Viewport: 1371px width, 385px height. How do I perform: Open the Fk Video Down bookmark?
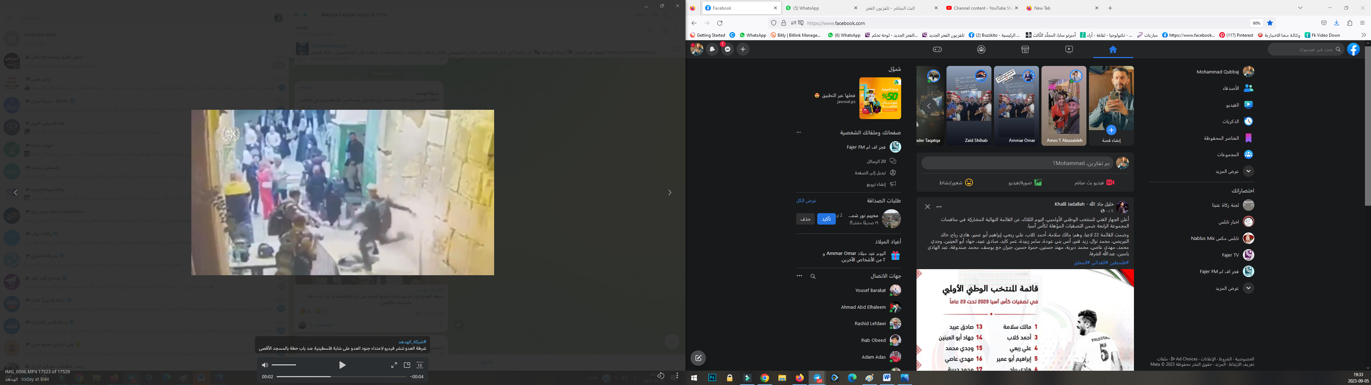[x=1322, y=35]
